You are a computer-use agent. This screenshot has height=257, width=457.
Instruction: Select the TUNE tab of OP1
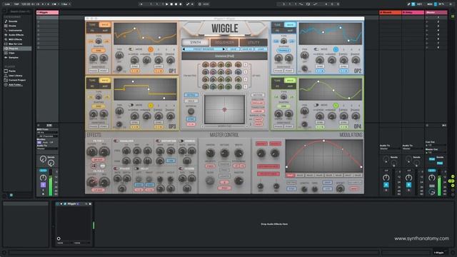(x=92, y=25)
